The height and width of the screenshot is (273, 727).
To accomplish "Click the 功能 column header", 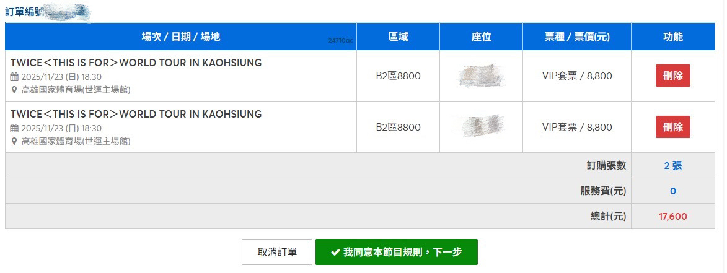I will [x=672, y=37].
